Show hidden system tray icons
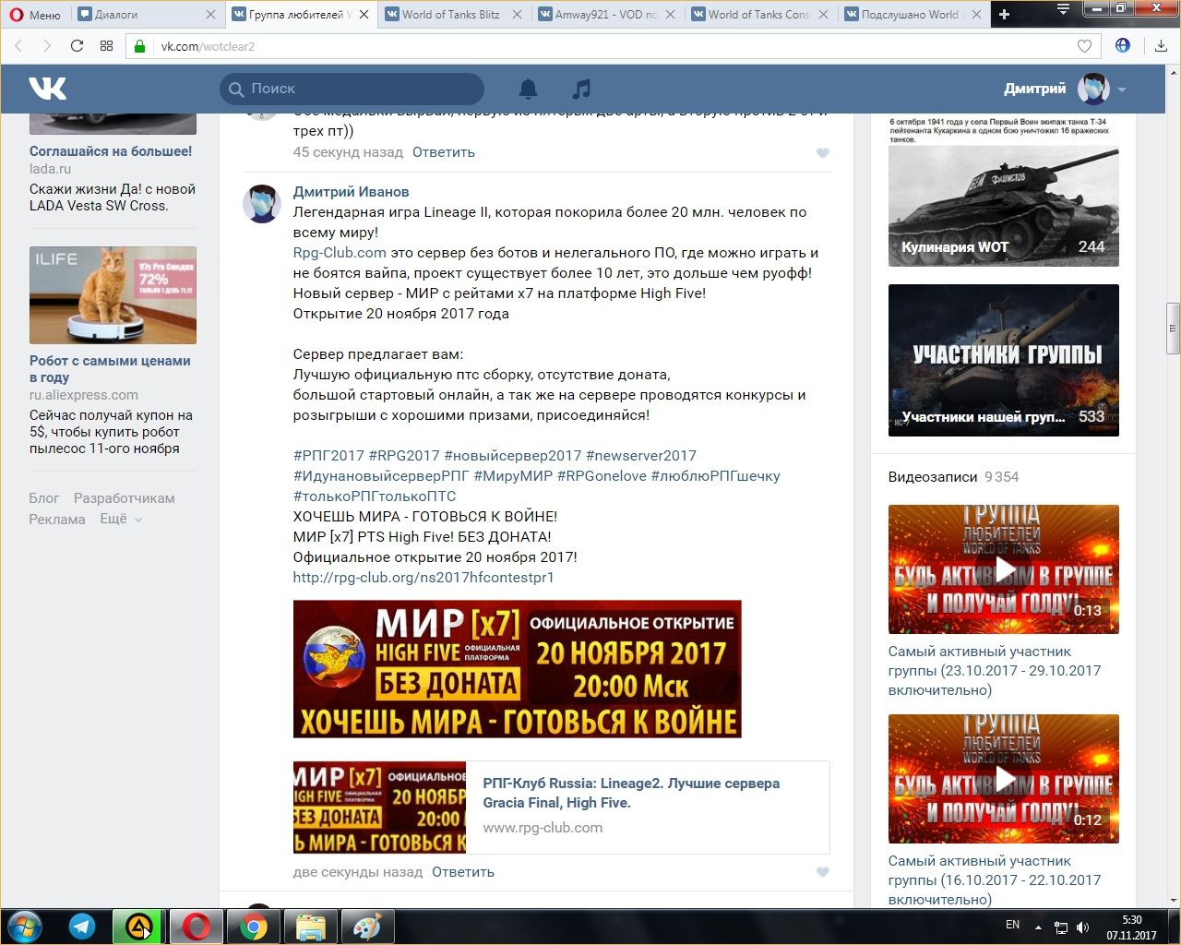Image resolution: width=1181 pixels, height=945 pixels. pos(1038,927)
